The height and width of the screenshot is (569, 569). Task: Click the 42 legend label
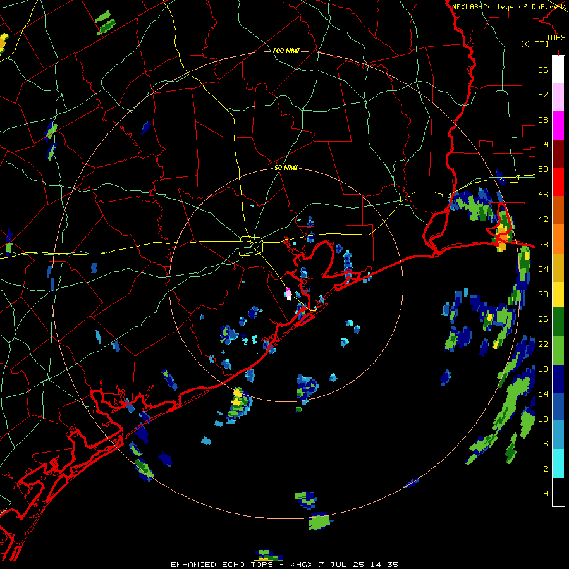(x=543, y=219)
